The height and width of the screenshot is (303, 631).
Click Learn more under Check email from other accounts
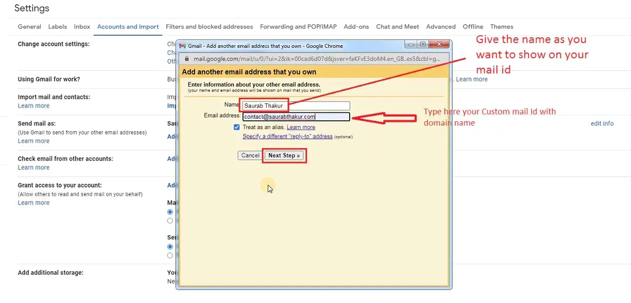(34, 168)
